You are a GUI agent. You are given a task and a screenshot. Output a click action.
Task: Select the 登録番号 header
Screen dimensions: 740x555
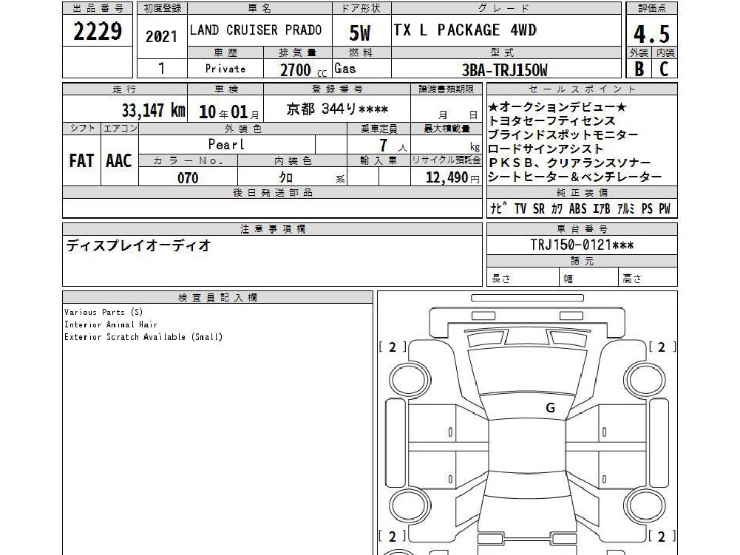[337, 89]
